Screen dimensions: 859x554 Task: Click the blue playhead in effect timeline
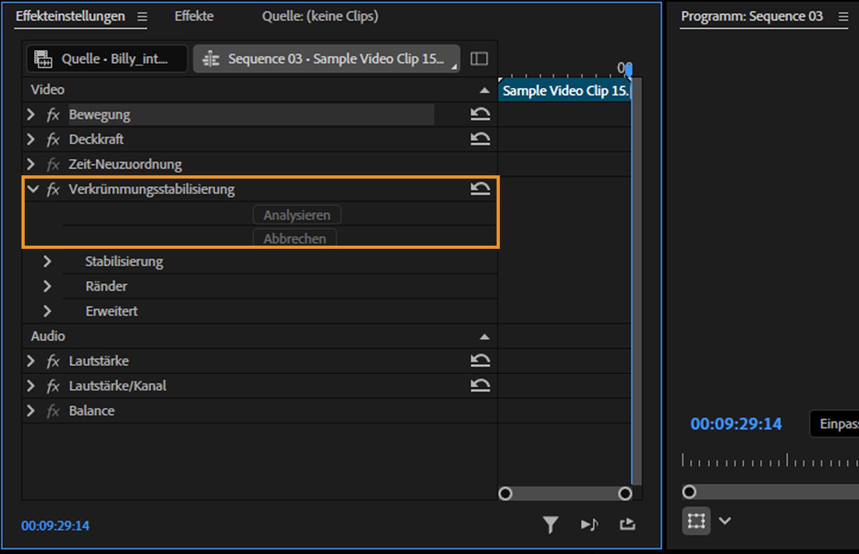629,70
